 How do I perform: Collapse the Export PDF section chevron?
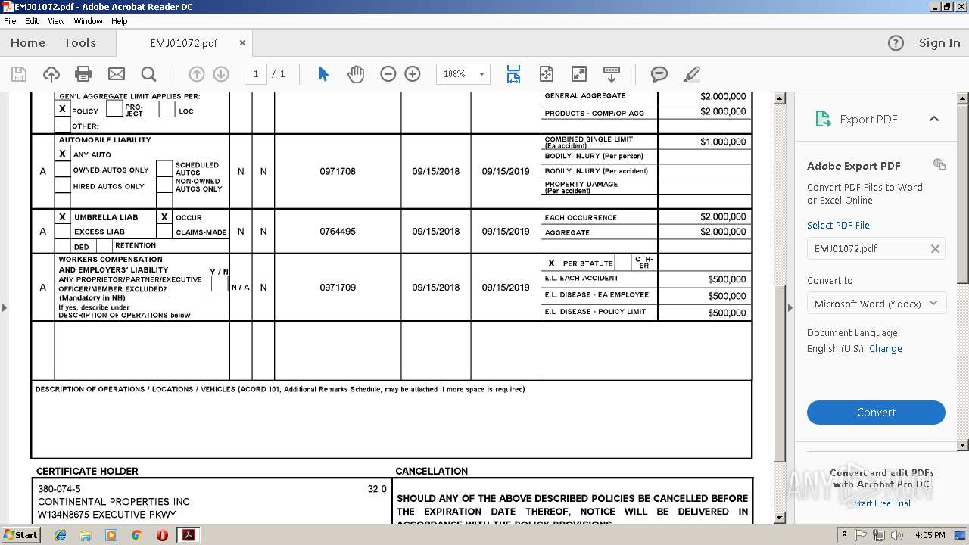coord(933,119)
